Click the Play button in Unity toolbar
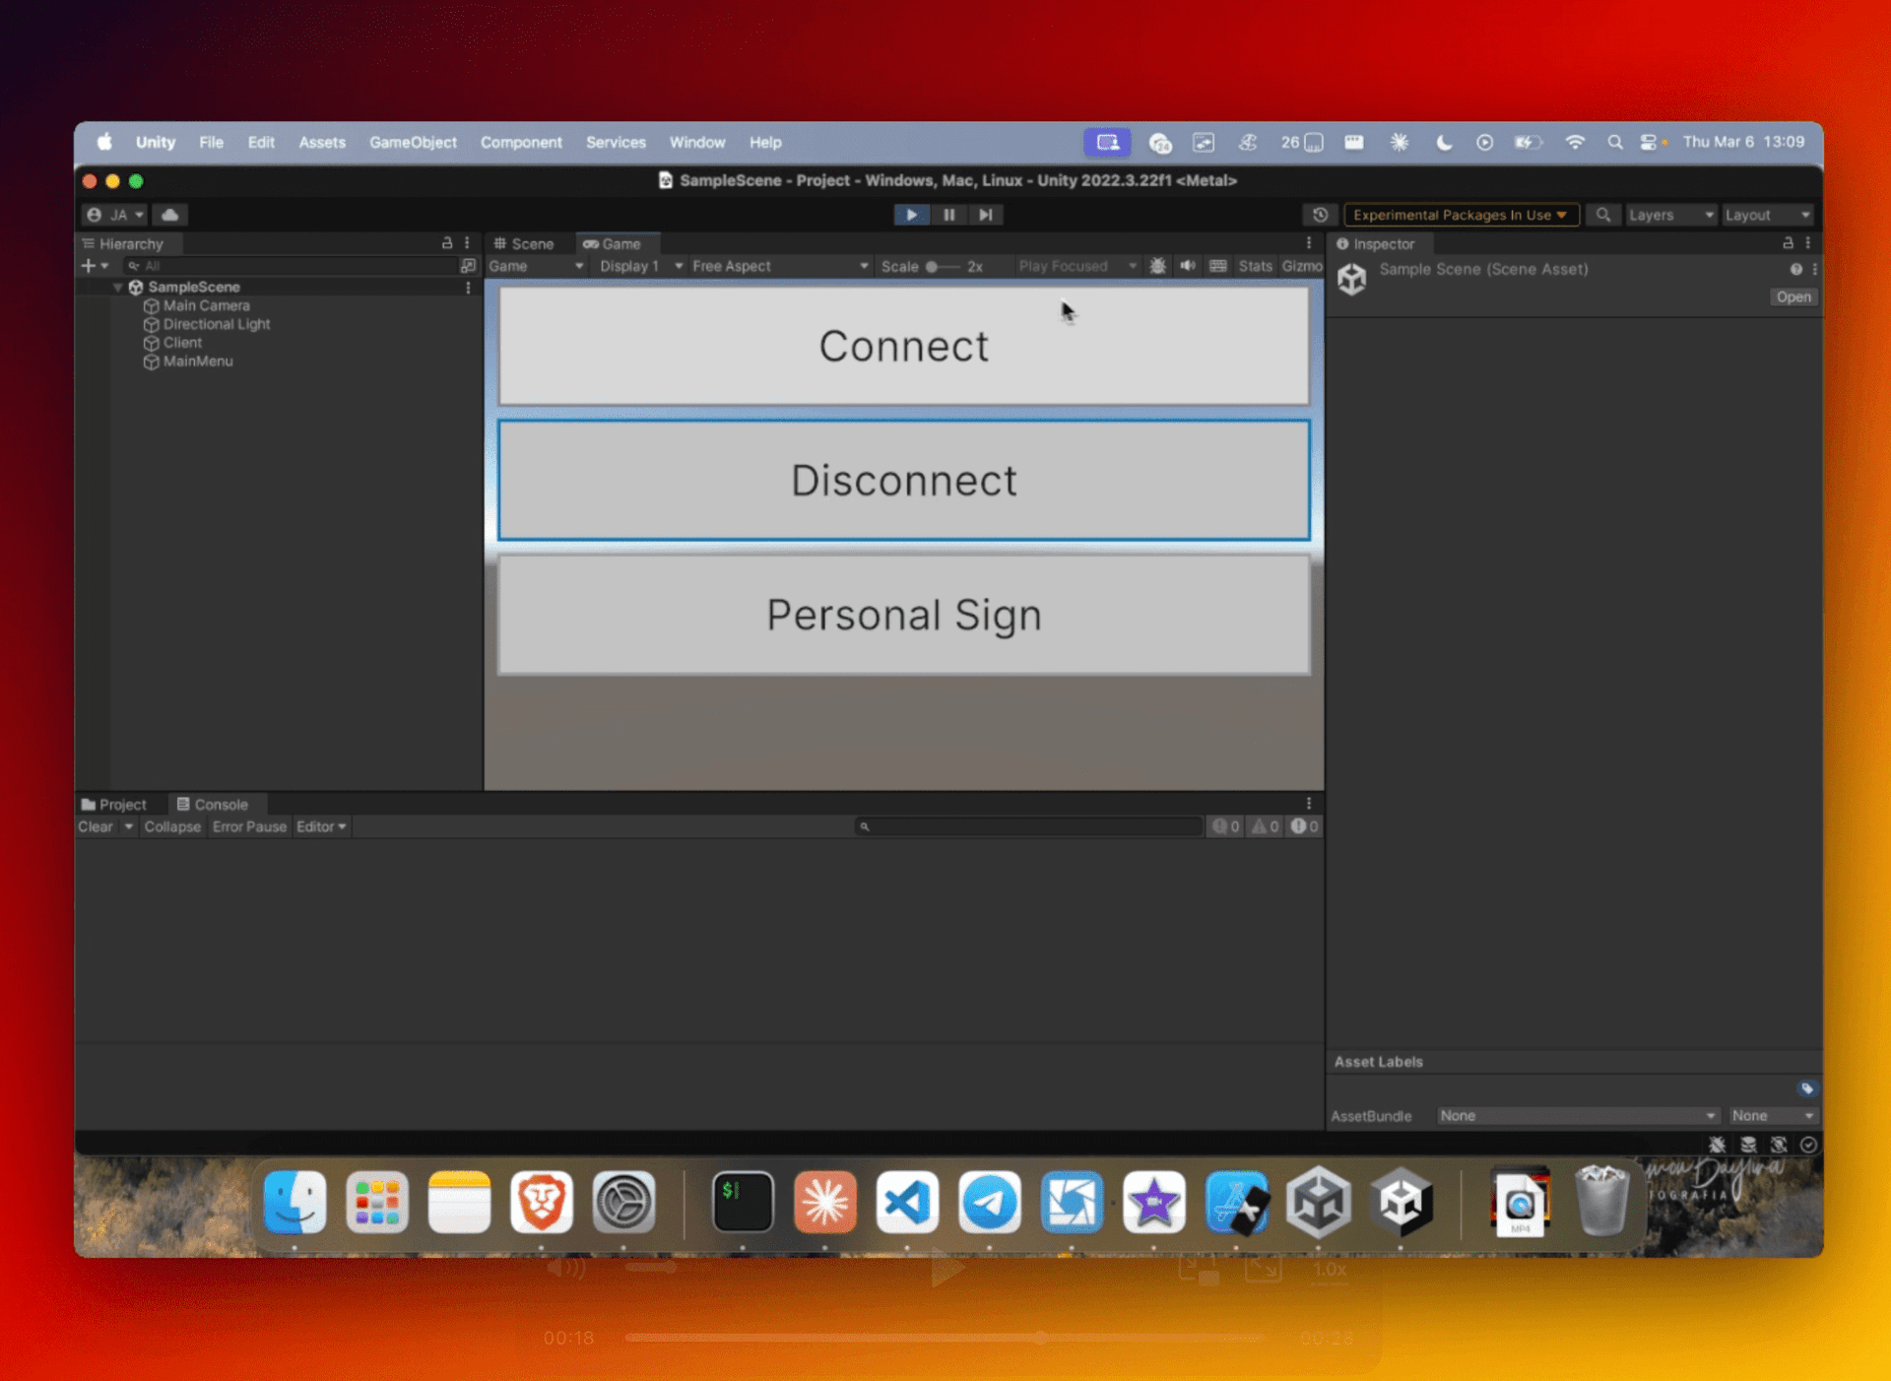This screenshot has height=1381, width=1891. pos(911,215)
